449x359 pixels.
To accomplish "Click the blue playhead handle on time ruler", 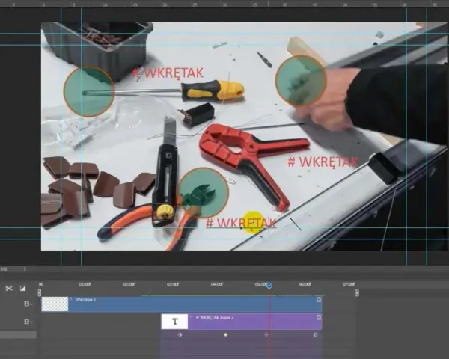I will [269, 286].
